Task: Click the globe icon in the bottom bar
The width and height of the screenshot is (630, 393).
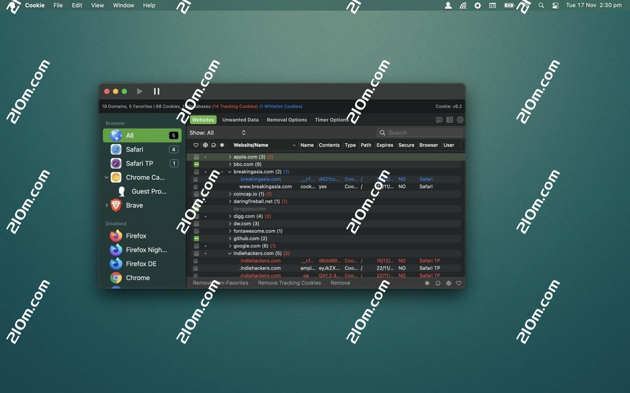Action: pos(448,283)
